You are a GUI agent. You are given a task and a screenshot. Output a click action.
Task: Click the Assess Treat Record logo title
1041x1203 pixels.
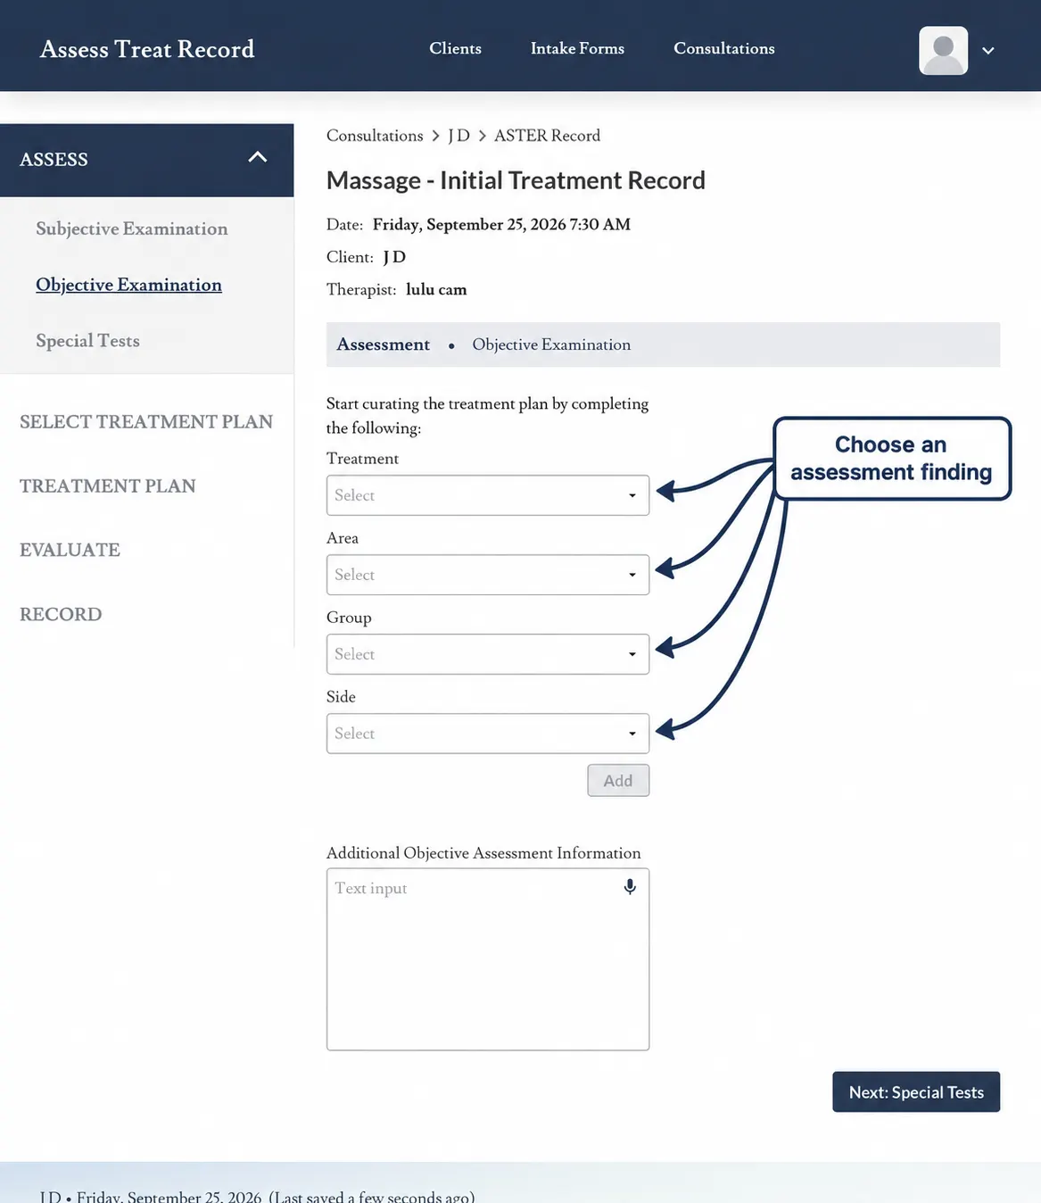(147, 49)
